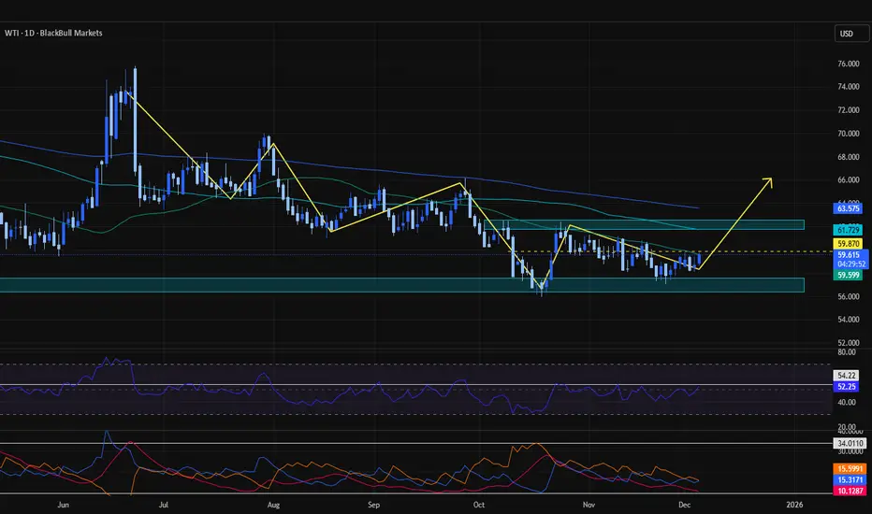Select the green 59.599 price tag

pyautogui.click(x=848, y=275)
